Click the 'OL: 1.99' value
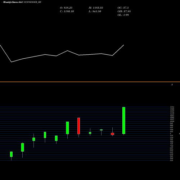 click(123, 15)
